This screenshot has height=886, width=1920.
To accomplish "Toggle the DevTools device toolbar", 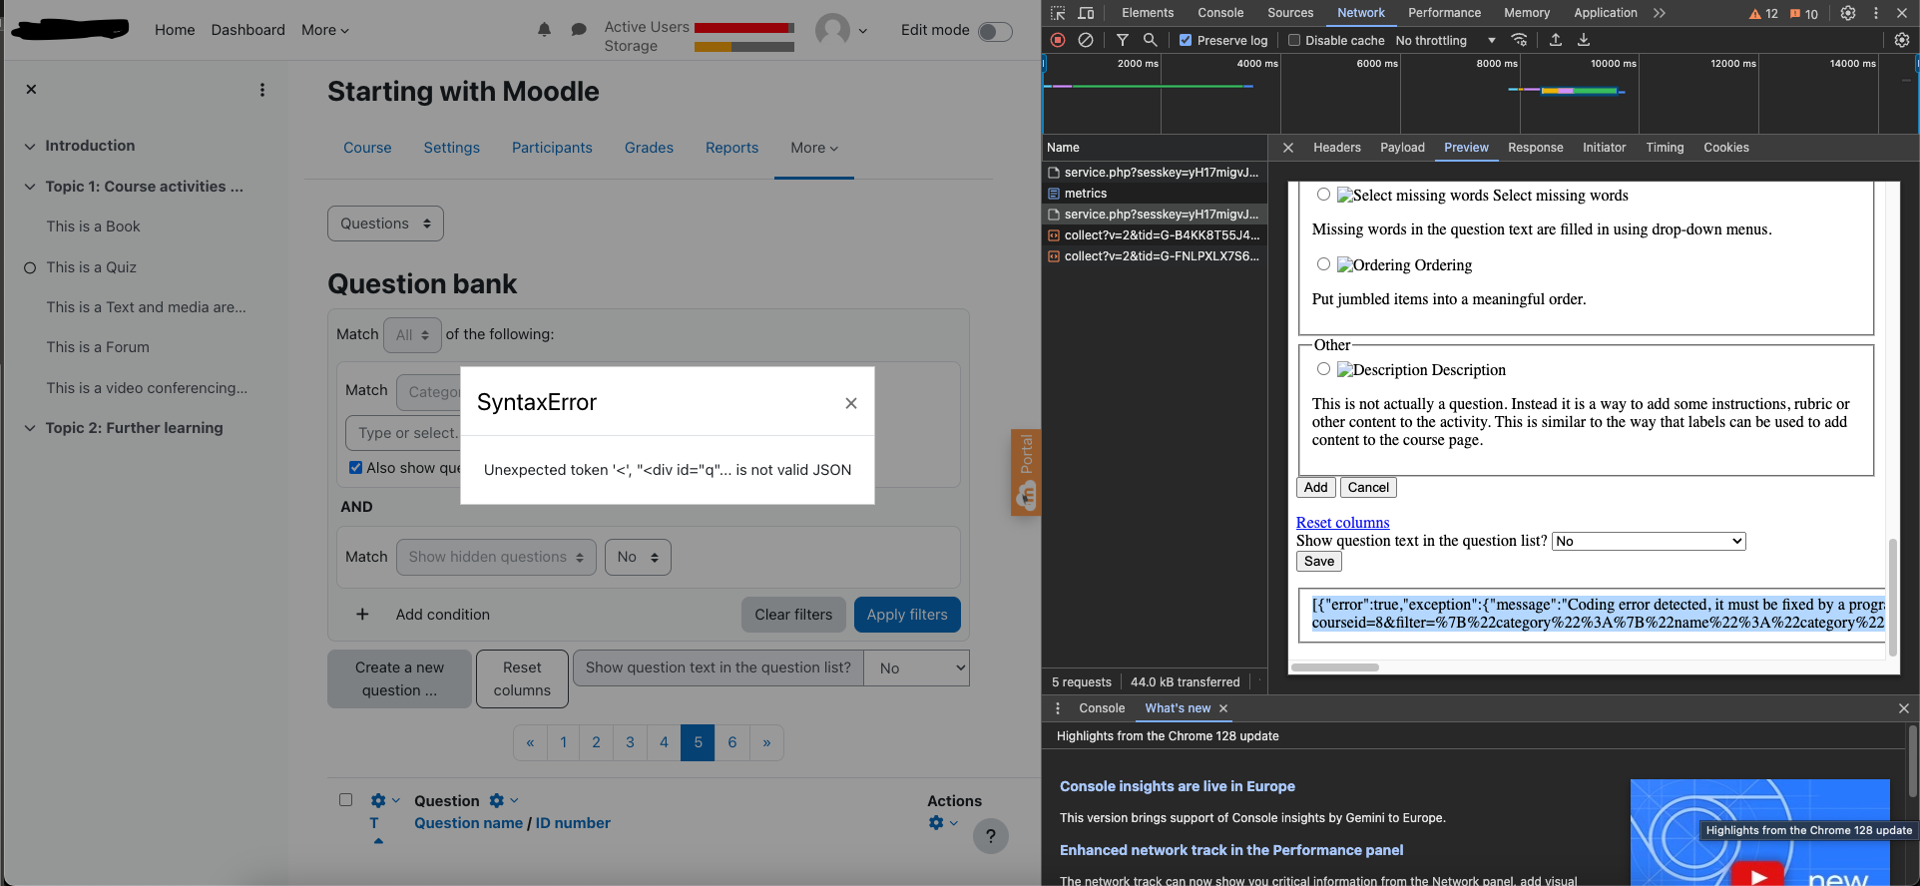I will coord(1087,13).
